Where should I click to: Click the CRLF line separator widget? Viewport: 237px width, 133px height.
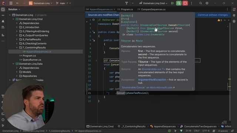click(197, 131)
